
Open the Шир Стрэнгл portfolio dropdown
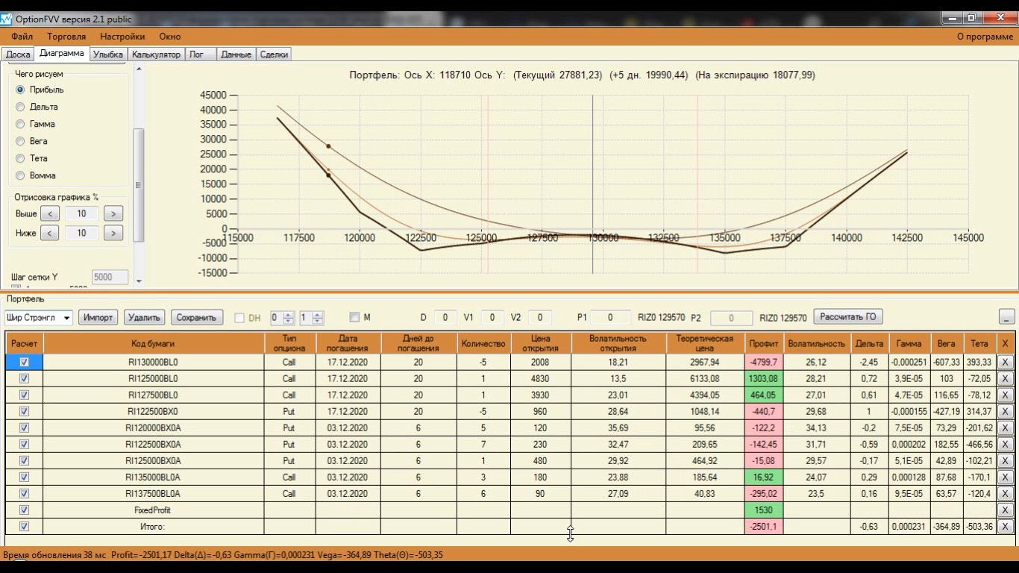(67, 318)
